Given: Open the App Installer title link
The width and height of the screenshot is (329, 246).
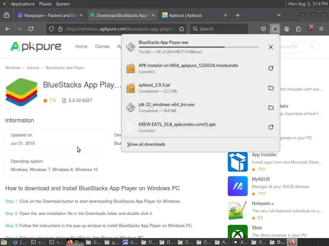Looking at the screenshot, I should click(264, 155).
